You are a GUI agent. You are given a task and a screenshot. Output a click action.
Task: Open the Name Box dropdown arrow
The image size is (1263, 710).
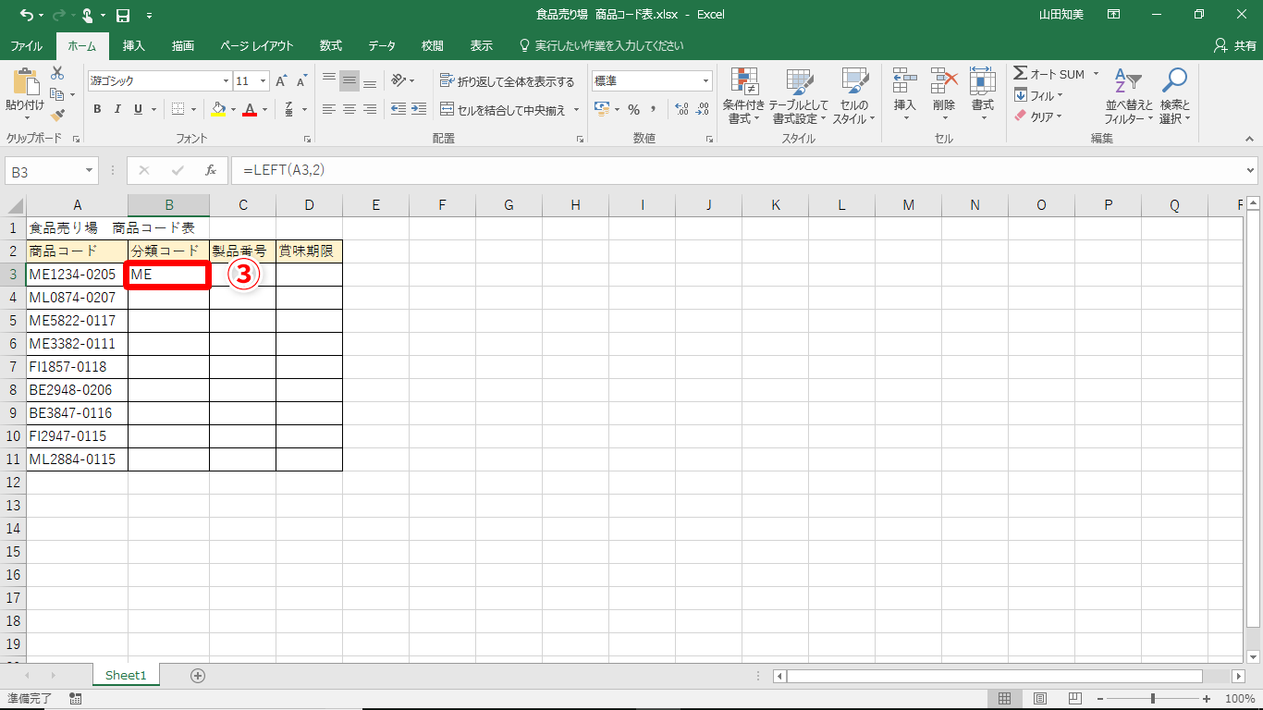click(90, 171)
